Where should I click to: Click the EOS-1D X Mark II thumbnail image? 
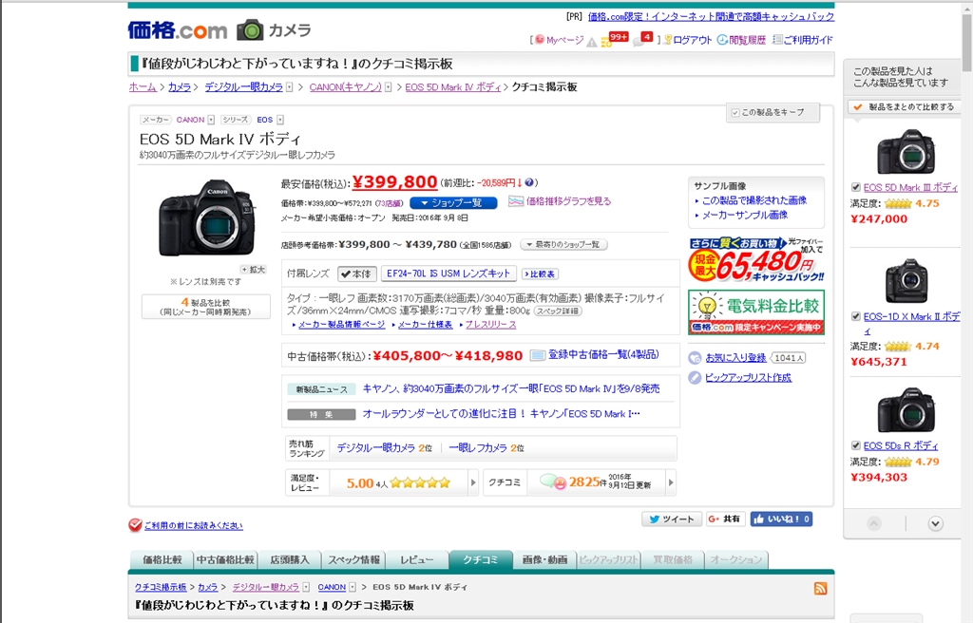pyautogui.click(x=906, y=281)
